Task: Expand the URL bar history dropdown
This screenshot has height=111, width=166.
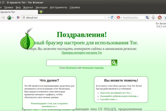Action: pos(108,17)
